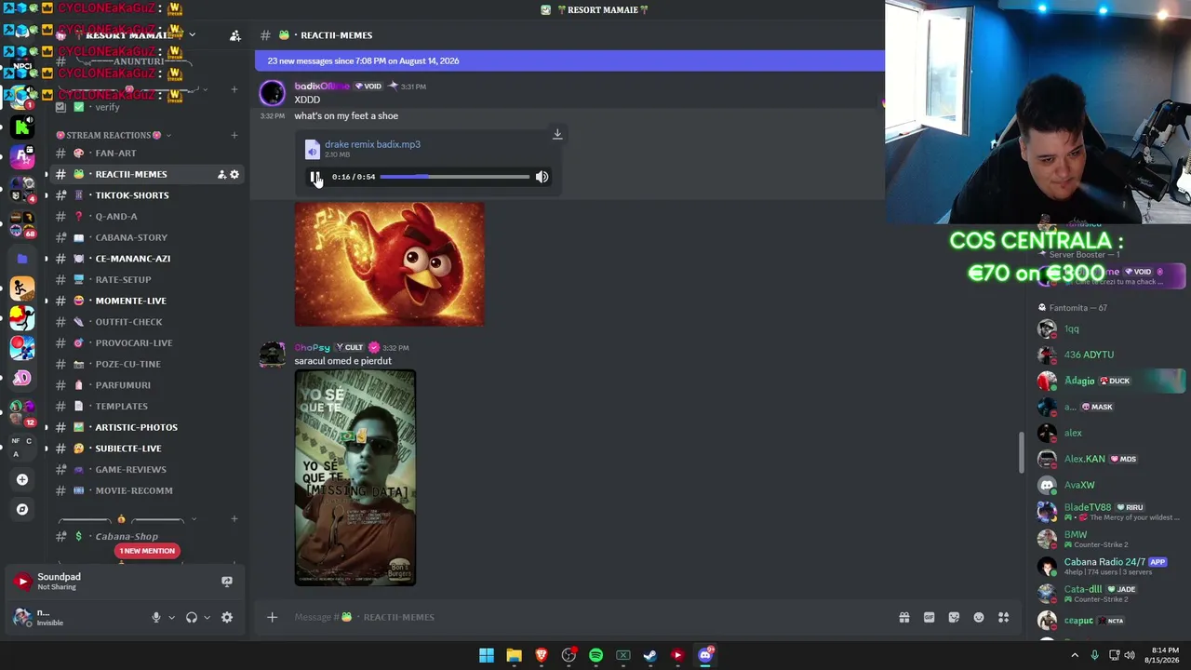Viewport: 1191px width, 670px height.
Task: Create invite for REACTII-MEMES channel
Action: pyautogui.click(x=221, y=174)
